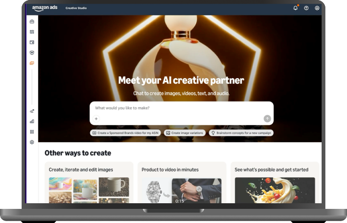This screenshot has height=223, width=347.
Task: Open the settings gear in sidebar
Action: [x=32, y=142]
